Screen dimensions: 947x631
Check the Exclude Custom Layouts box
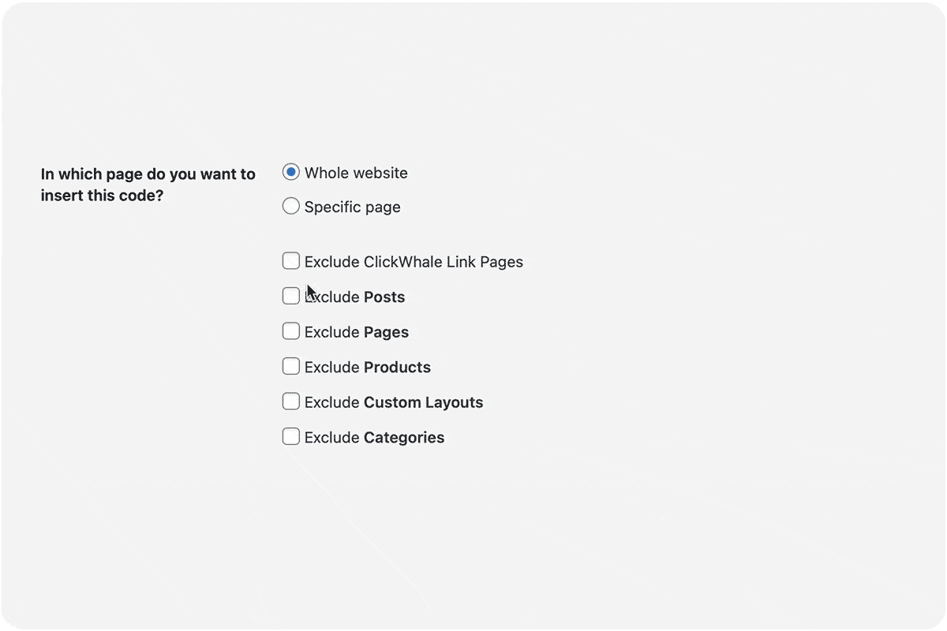(291, 401)
